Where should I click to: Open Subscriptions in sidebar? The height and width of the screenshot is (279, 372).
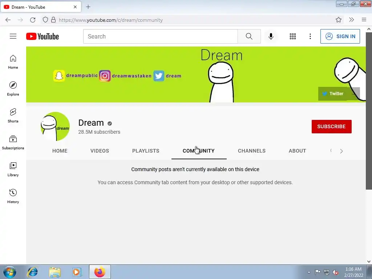[13, 142]
